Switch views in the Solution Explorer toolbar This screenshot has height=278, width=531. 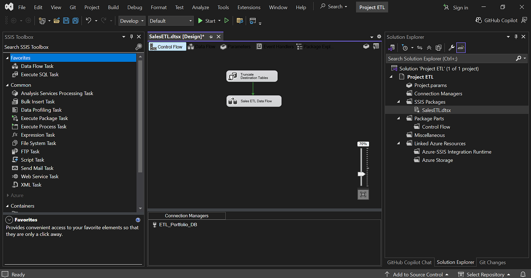[x=392, y=47]
